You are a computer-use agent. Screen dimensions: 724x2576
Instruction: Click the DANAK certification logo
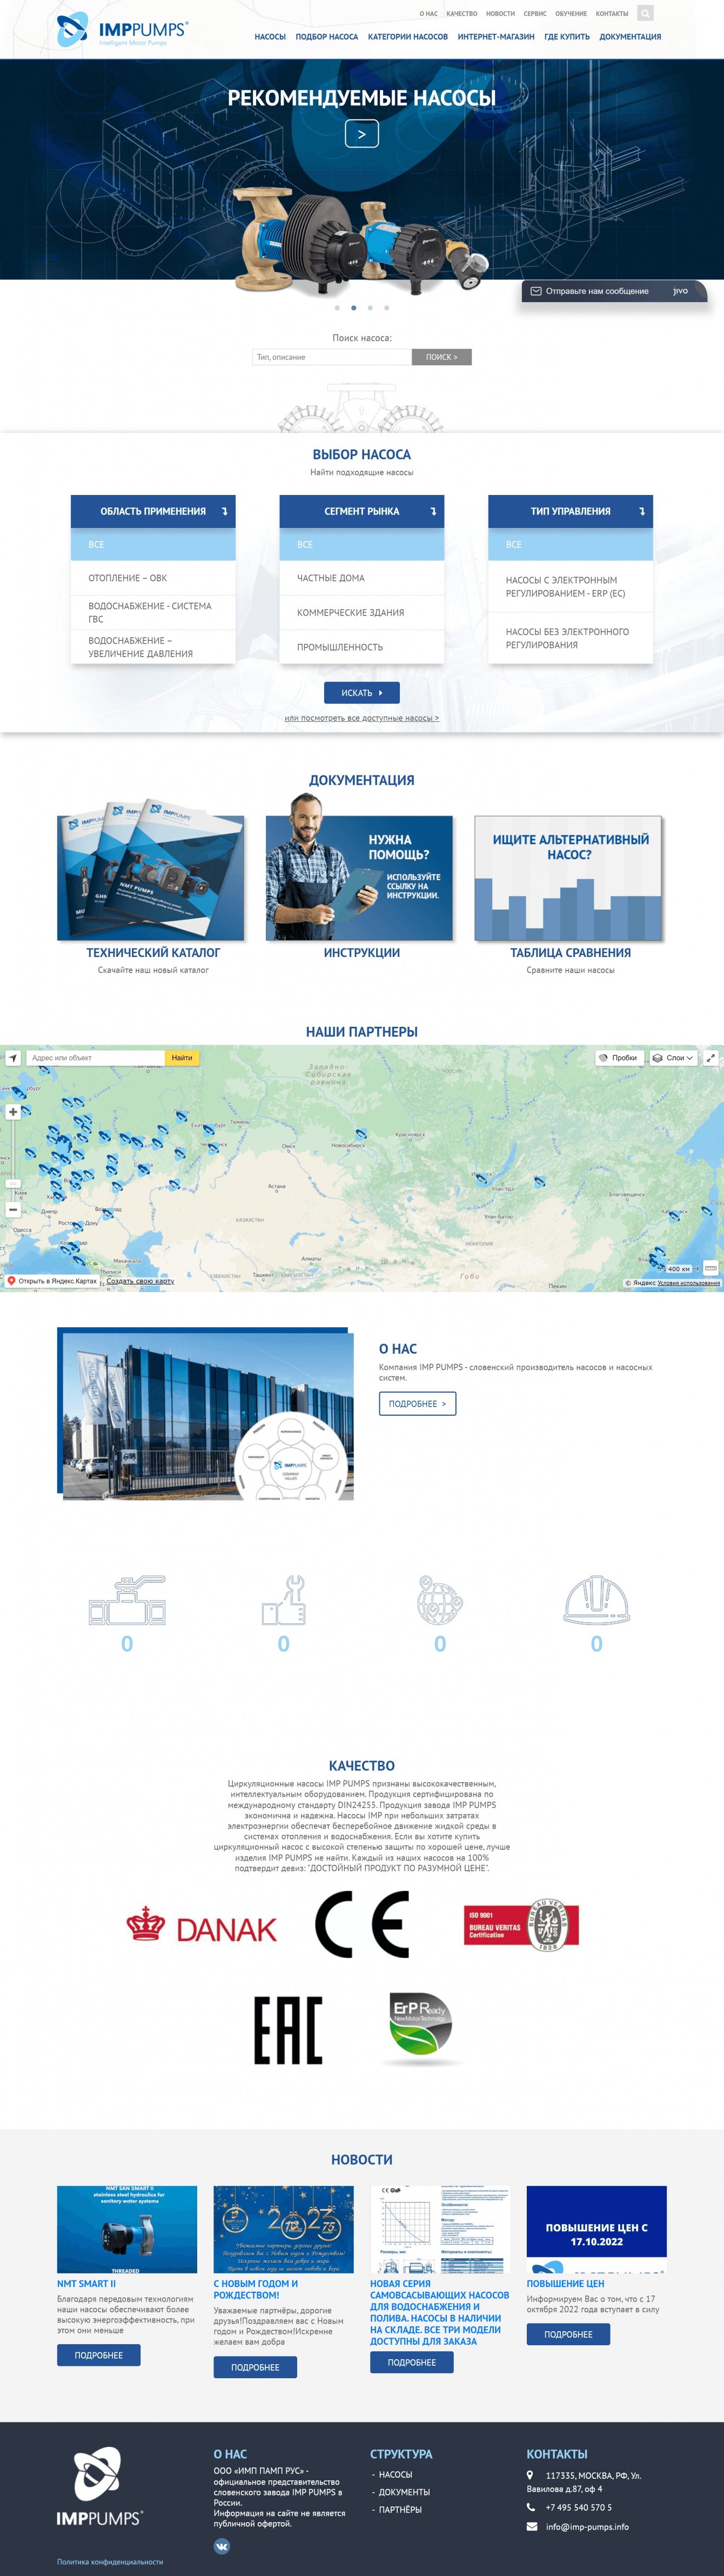click(202, 1925)
